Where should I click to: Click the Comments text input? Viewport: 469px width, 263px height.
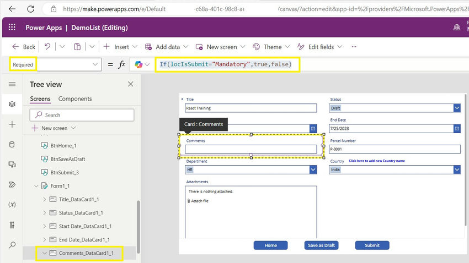point(251,149)
